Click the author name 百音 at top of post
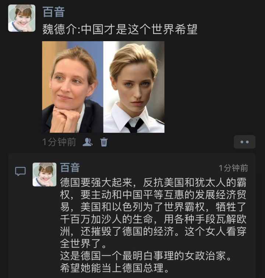265x278 pixels. point(54,12)
